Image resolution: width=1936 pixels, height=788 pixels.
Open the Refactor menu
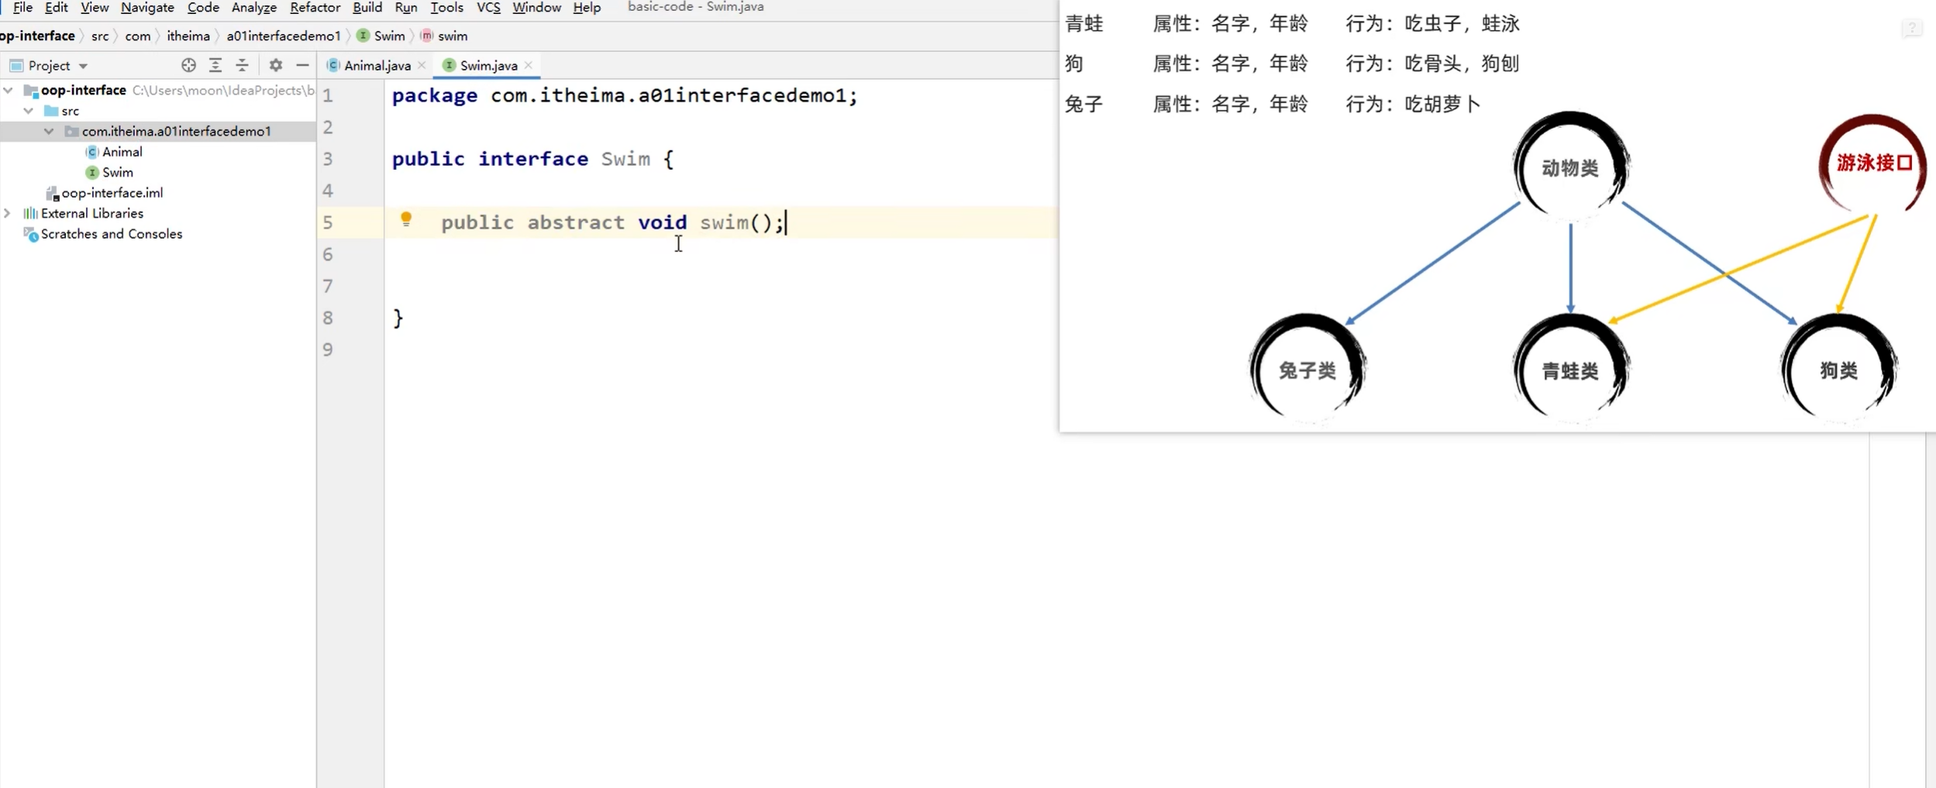[x=314, y=7]
